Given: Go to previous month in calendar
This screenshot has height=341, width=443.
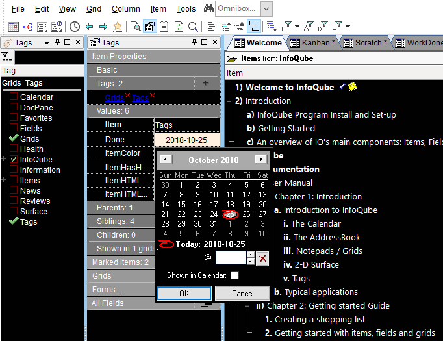Looking at the screenshot, I should (166, 159).
